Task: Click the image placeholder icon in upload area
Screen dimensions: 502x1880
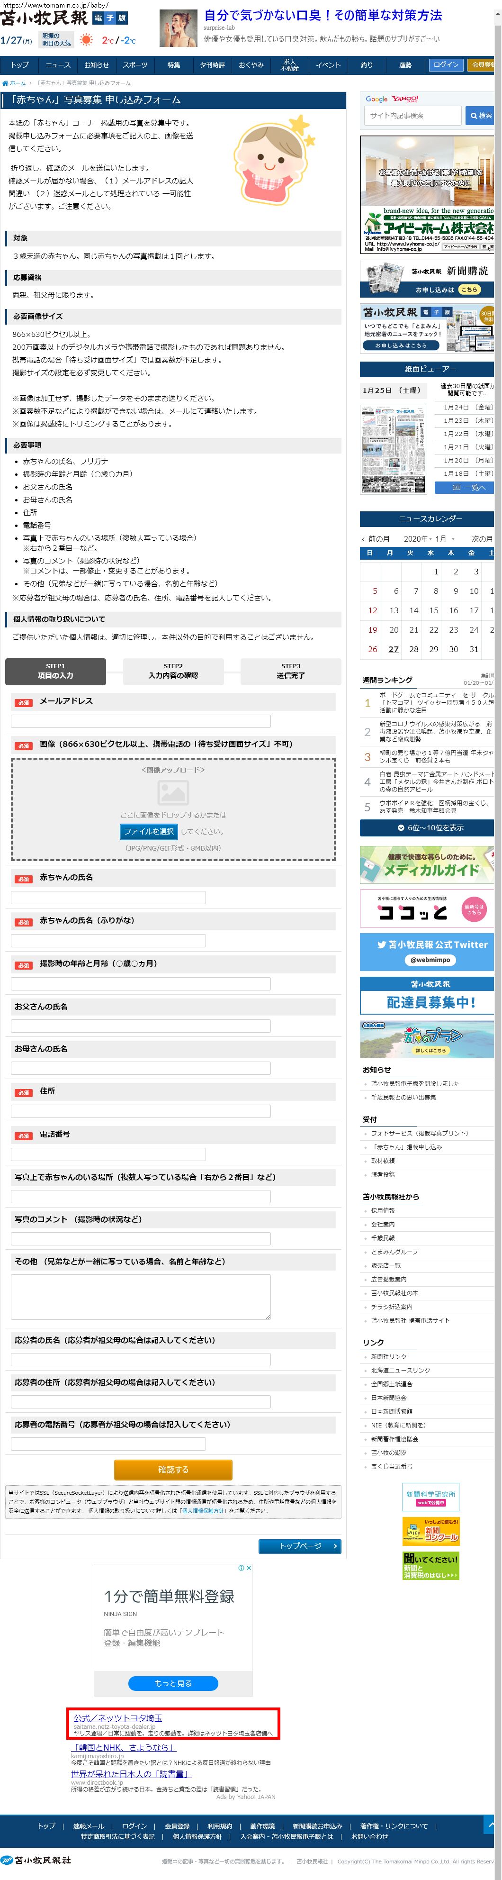Action: 173,792
